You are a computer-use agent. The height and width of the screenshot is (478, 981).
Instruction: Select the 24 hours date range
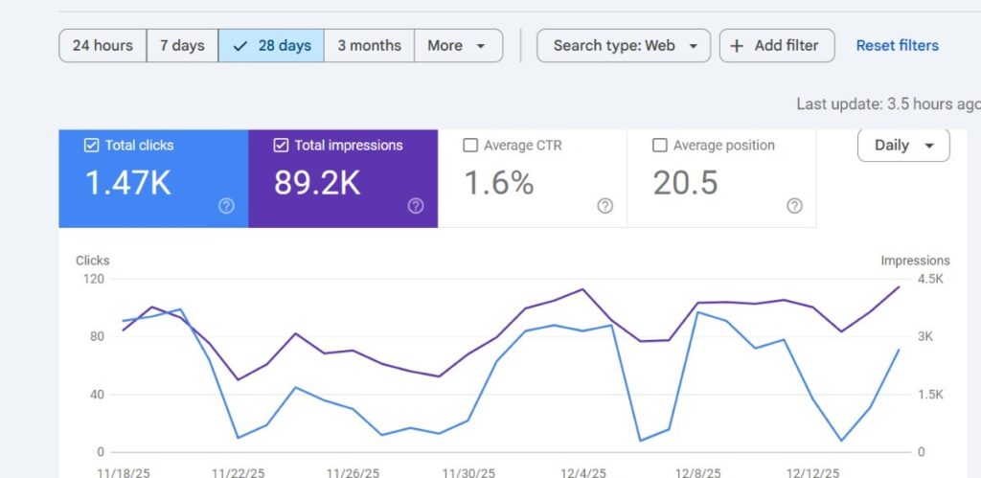pyautogui.click(x=103, y=45)
